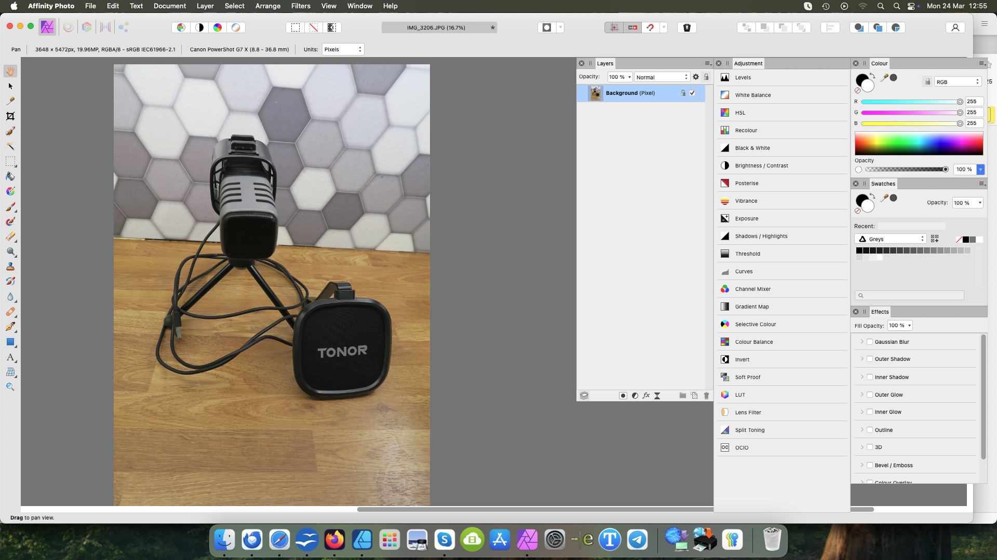This screenshot has height=560, width=997.
Task: Click Auto Levels toolbar icon
Action: [181, 27]
